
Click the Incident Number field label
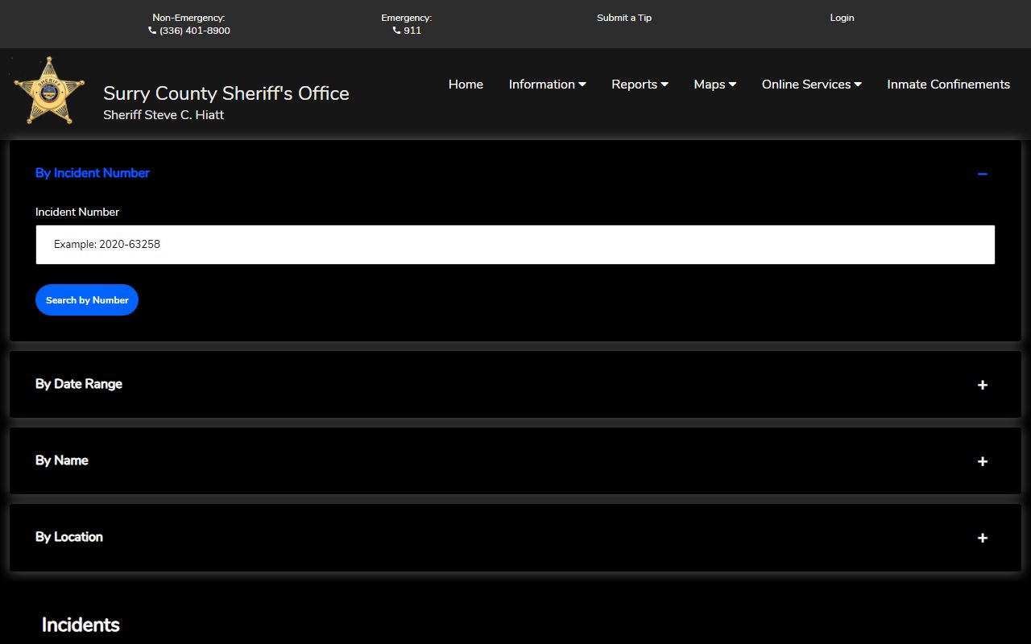[x=77, y=212]
